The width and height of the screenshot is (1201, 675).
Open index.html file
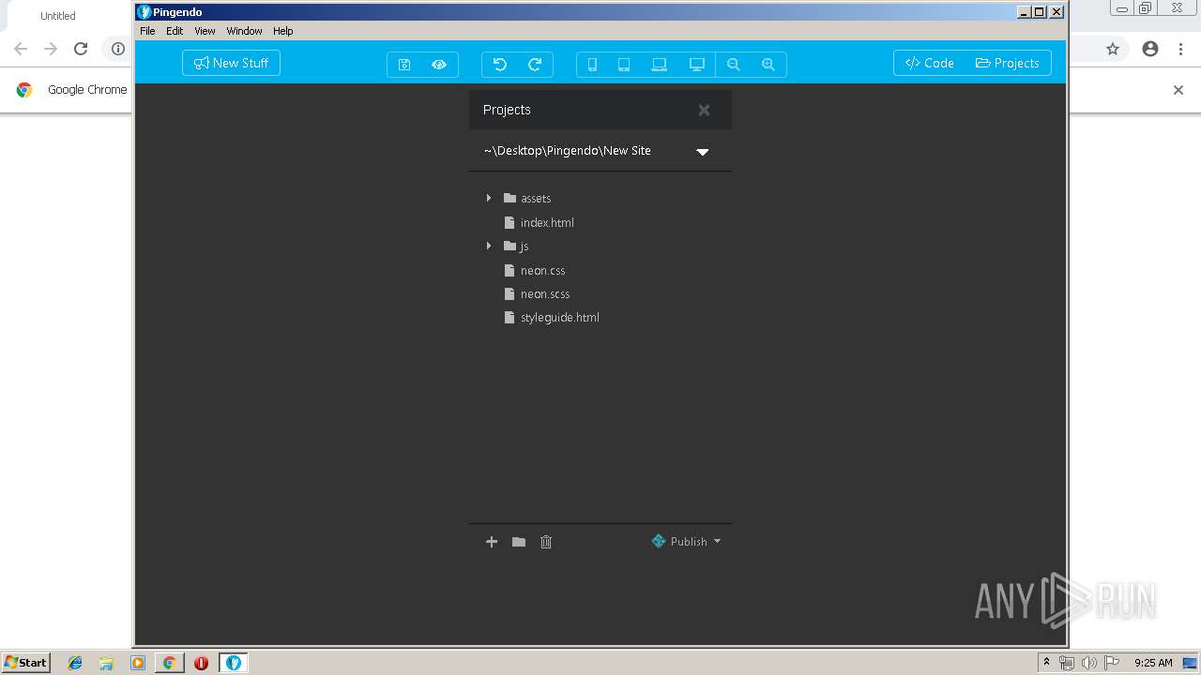(539, 222)
